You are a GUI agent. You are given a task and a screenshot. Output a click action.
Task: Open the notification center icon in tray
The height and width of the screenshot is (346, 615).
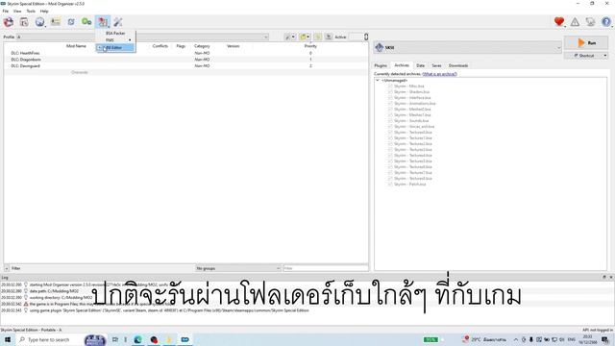pyautogui.click(x=605, y=339)
